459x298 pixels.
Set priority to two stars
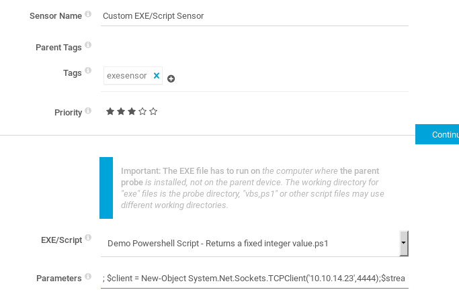point(120,111)
